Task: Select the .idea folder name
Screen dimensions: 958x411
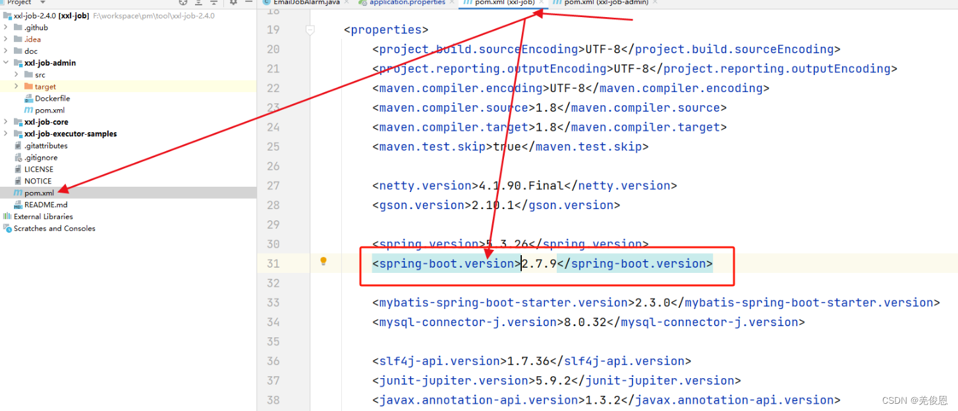Action: [32, 39]
